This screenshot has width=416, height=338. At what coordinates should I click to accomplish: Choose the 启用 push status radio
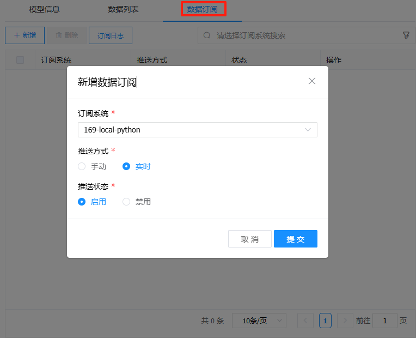82,202
